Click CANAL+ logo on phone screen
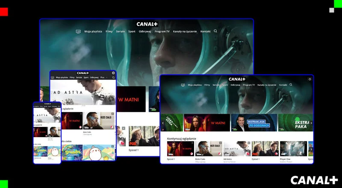The height and width of the screenshot is (188, 342). 47,104
